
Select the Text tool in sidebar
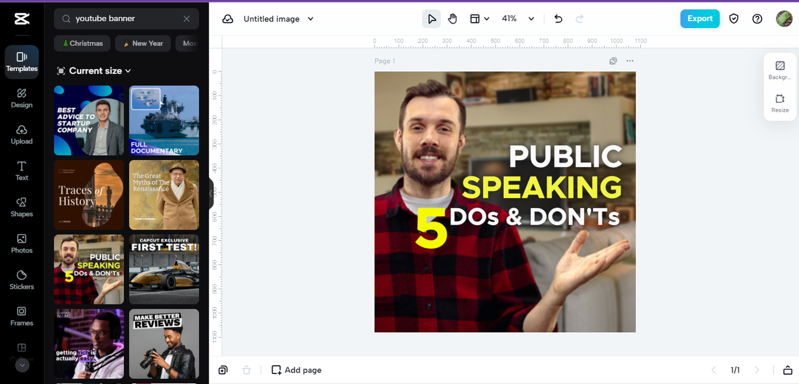(x=21, y=171)
